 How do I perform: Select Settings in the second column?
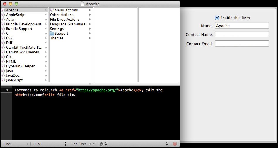[x=57, y=29]
